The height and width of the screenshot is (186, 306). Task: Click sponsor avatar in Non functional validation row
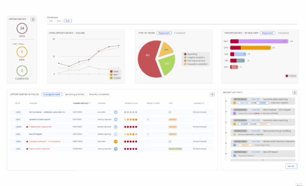(x=116, y=112)
